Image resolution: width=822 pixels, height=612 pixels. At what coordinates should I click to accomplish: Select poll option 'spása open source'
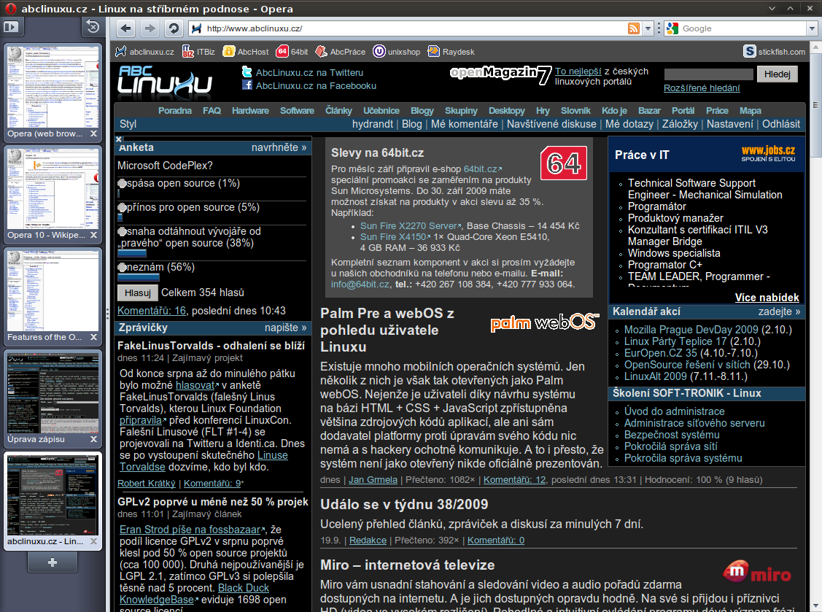[122, 184]
